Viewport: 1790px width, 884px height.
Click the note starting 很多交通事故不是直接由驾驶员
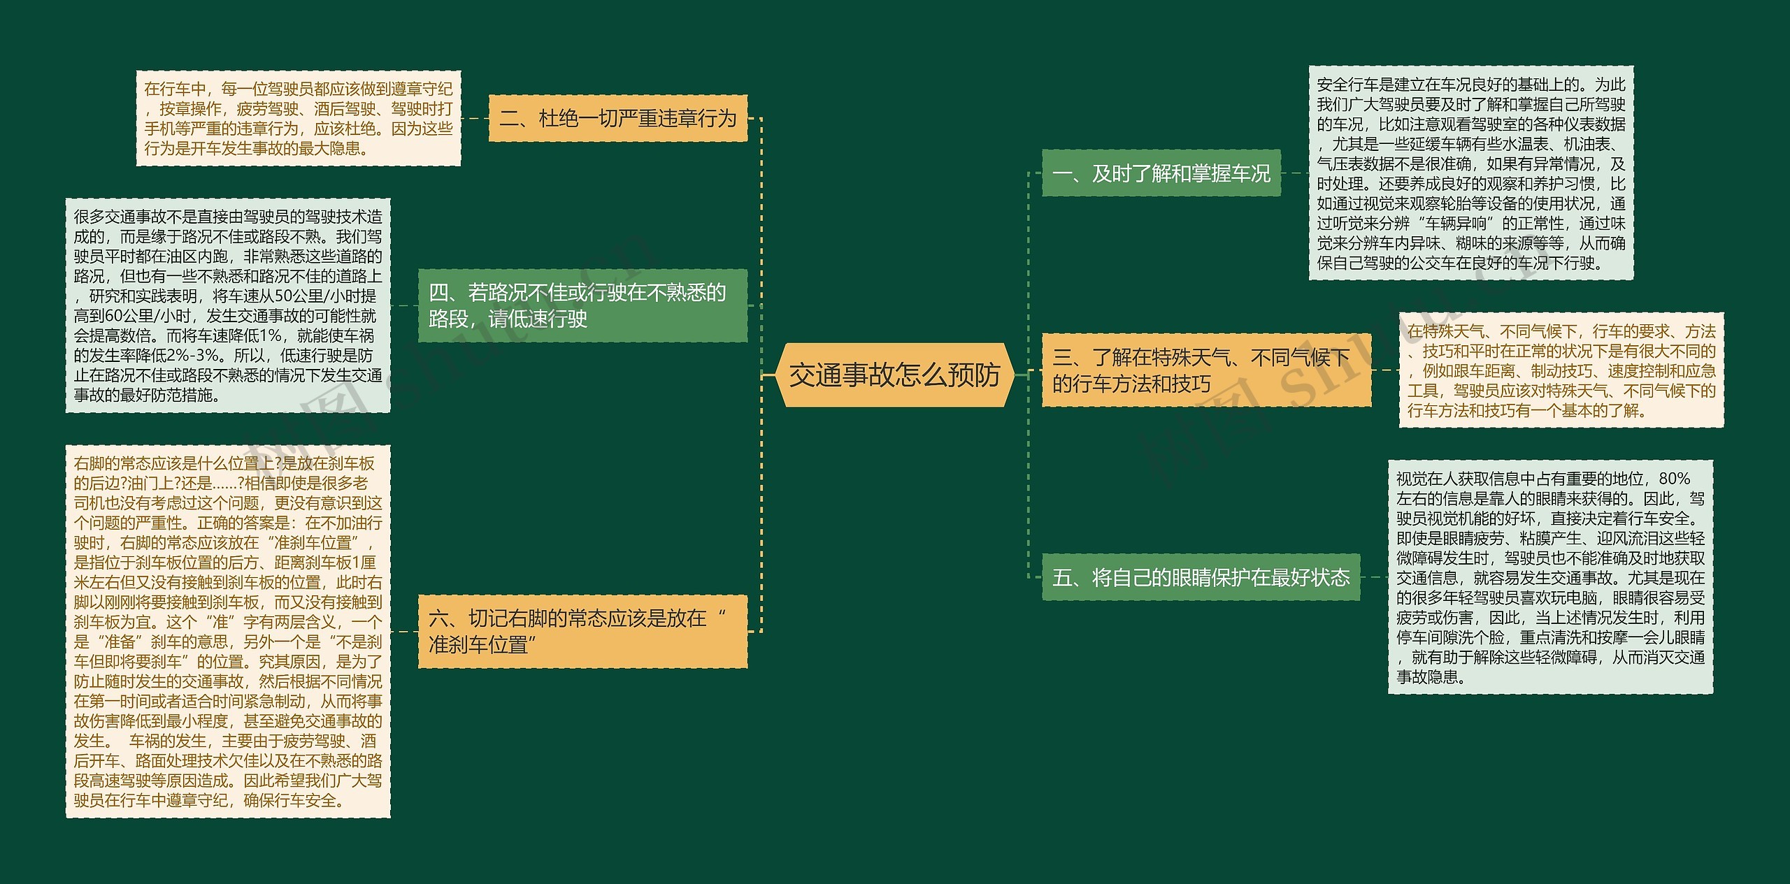tap(228, 305)
